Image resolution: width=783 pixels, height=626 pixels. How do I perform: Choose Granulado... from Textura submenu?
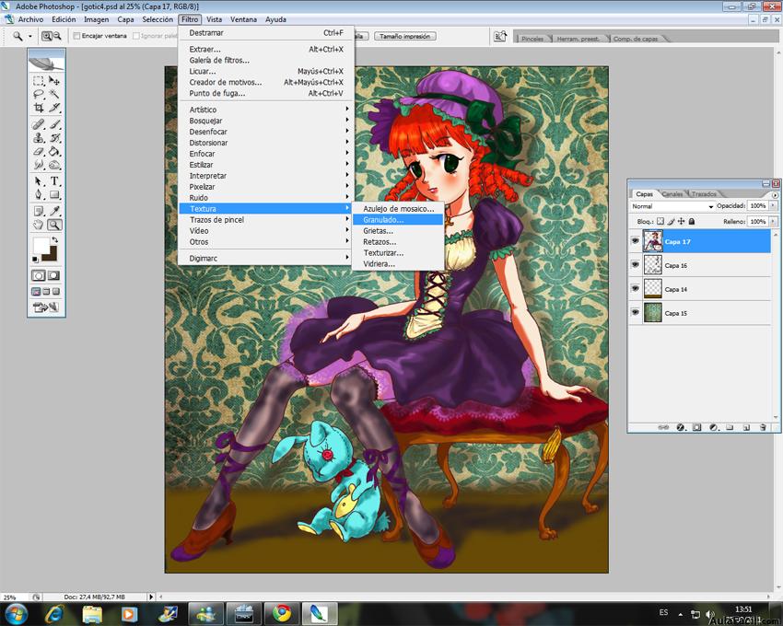(398, 220)
